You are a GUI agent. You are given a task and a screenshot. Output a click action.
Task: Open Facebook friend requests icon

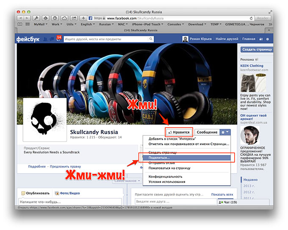point(45,39)
